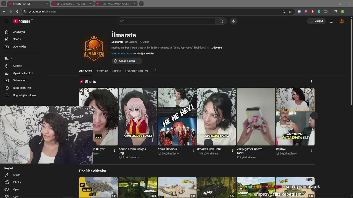Open the 've 3 bağlantı daha' links
The width and height of the screenshot is (353, 198).
143,54
